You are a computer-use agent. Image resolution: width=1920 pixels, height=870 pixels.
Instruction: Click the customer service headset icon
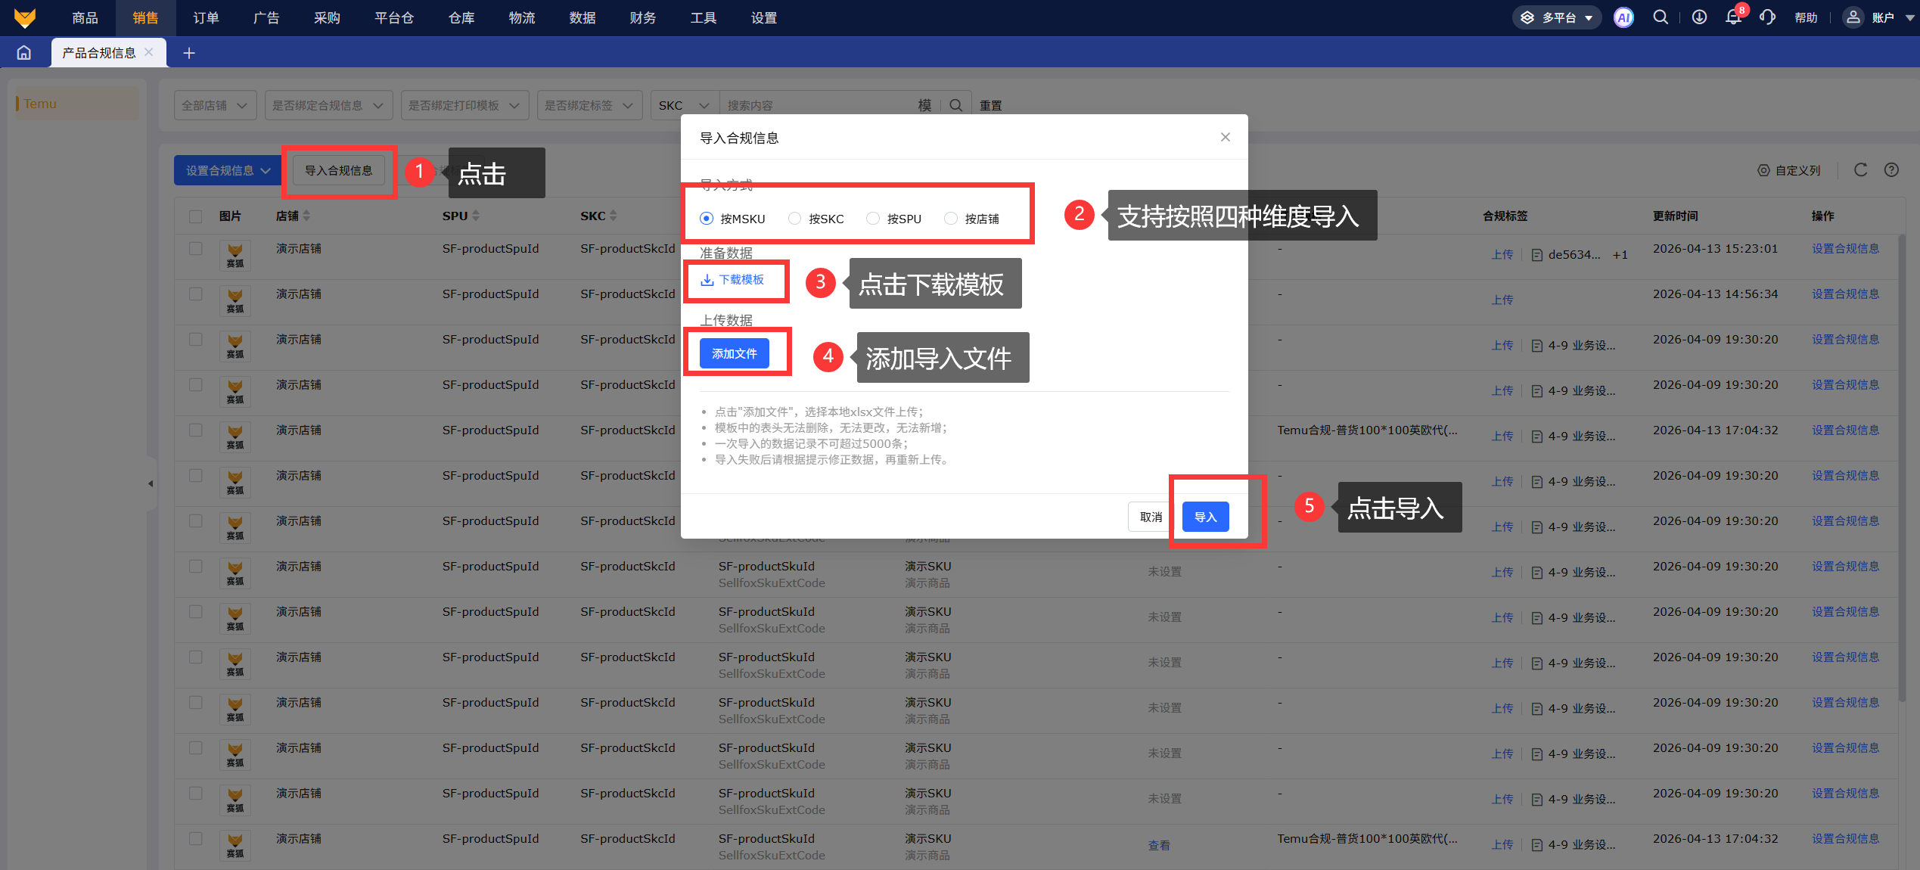point(1767,17)
